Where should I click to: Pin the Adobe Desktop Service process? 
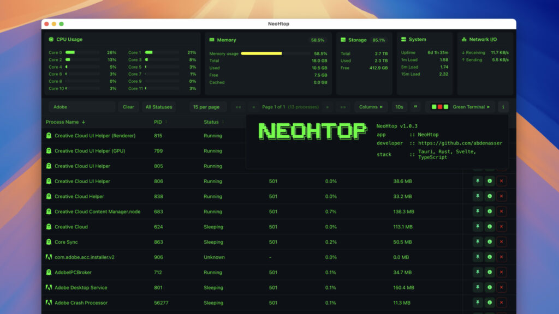(x=478, y=287)
